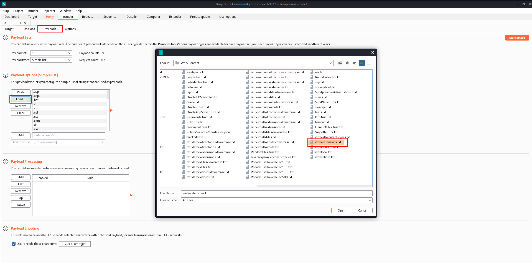Select the swagger.txt file
The image size is (532, 264).
pyautogui.click(x=323, y=107)
